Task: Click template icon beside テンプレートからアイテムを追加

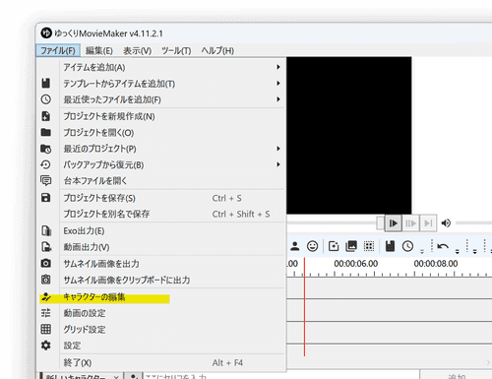Action: (x=46, y=84)
